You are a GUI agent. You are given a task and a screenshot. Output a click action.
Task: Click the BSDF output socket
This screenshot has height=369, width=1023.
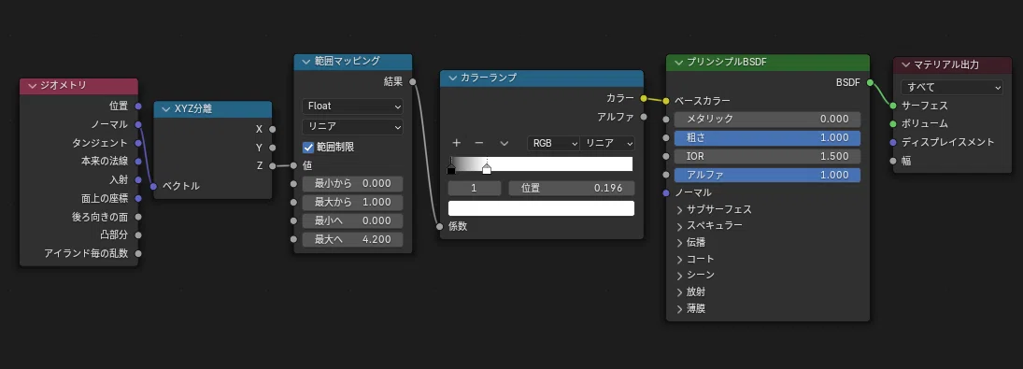[x=871, y=82]
